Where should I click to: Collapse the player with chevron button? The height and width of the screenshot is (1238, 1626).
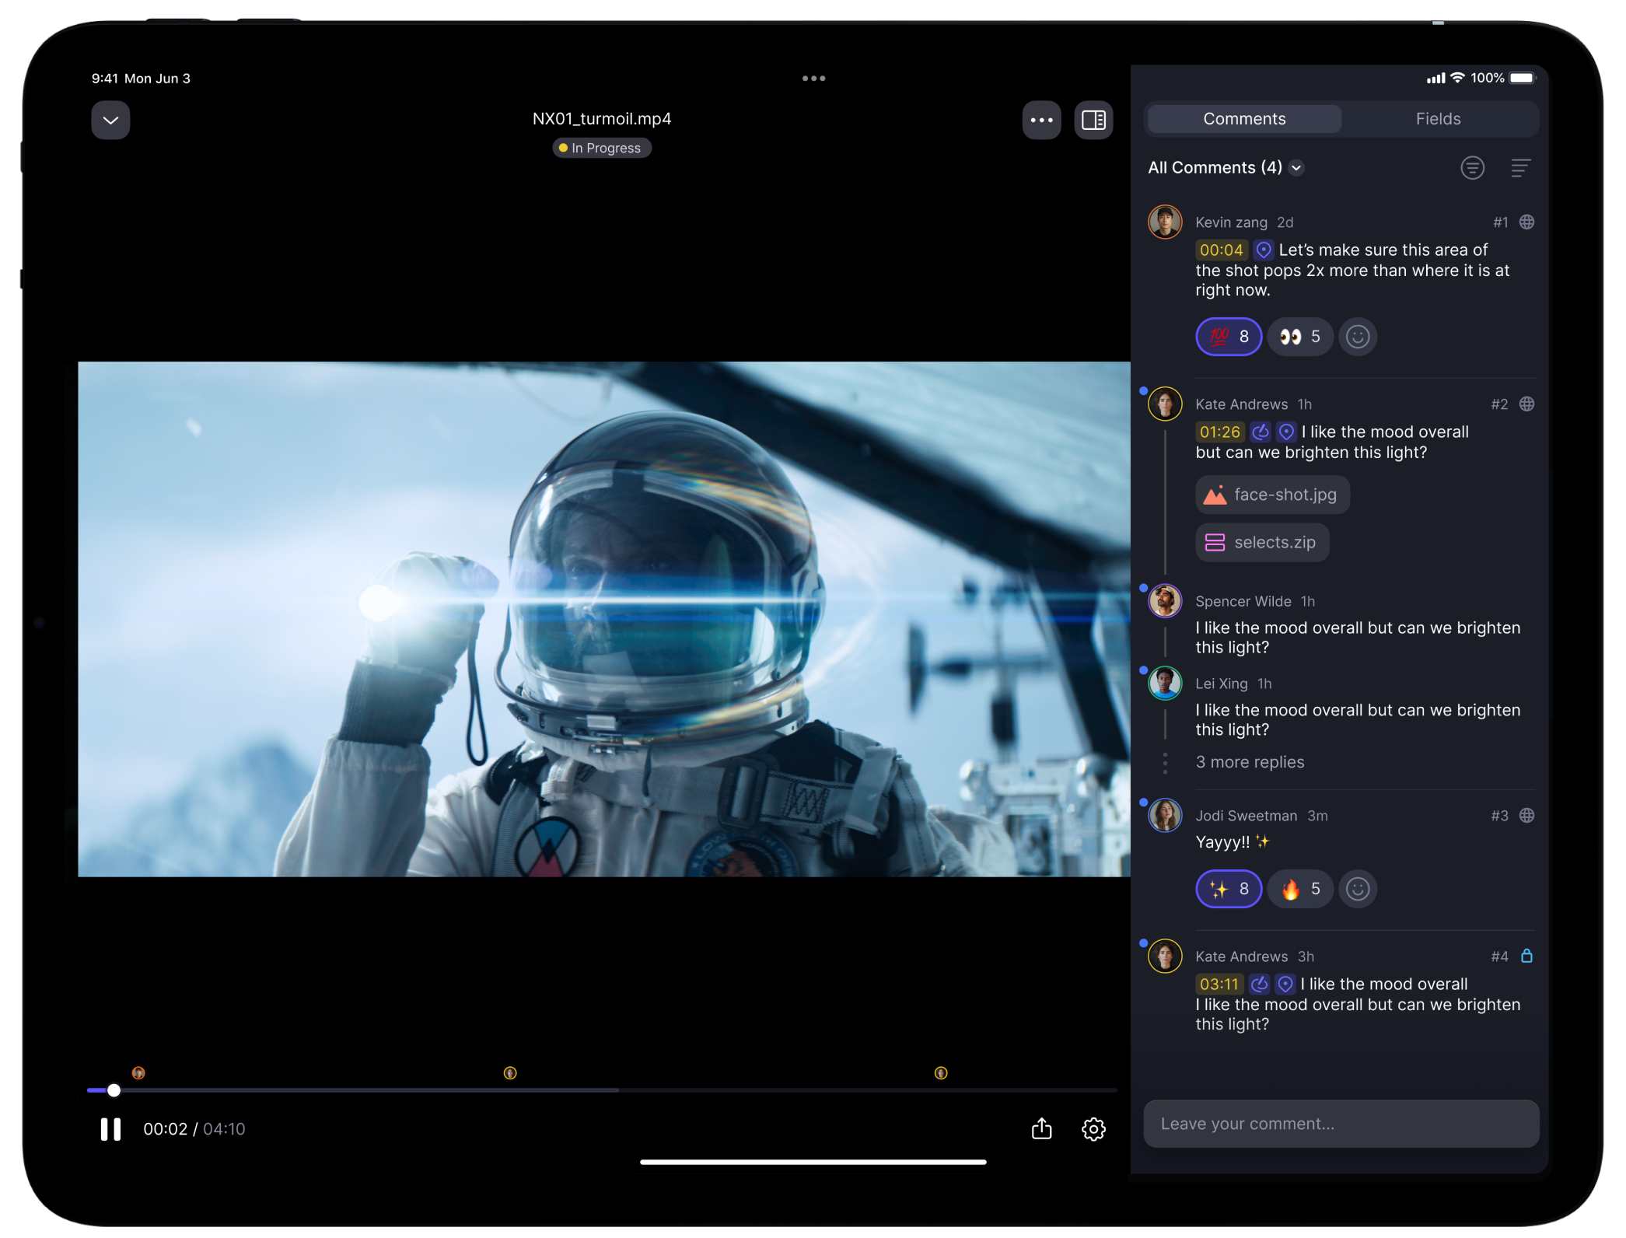[110, 120]
